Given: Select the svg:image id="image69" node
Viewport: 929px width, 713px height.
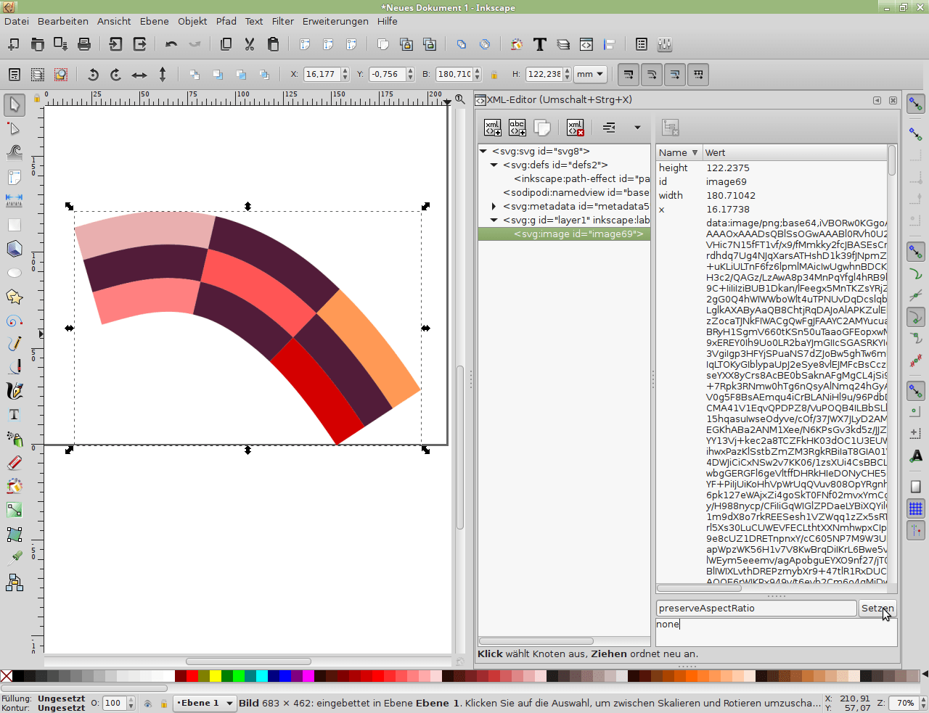Looking at the screenshot, I should (578, 234).
